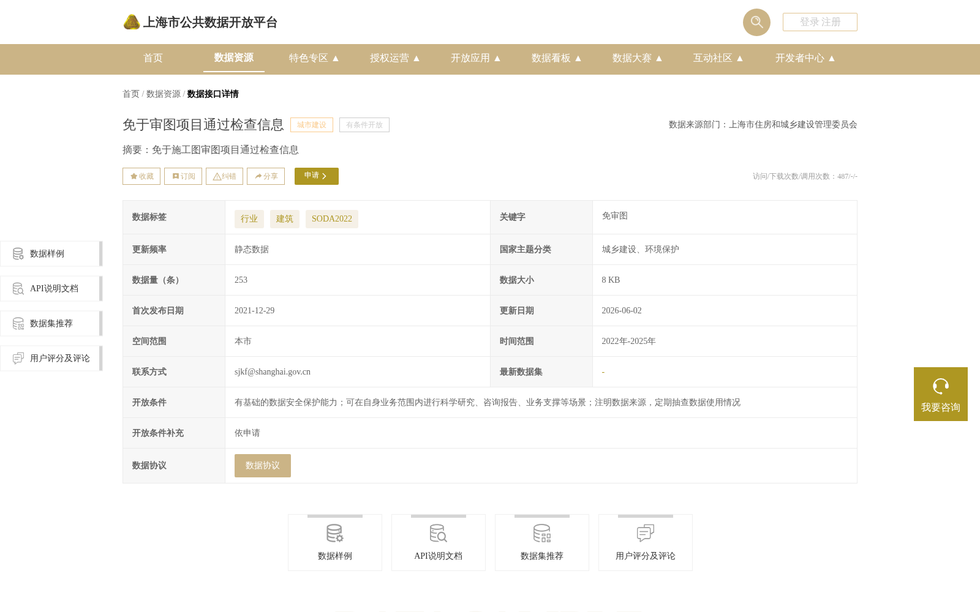Click the SODA2022 data tag

(x=332, y=219)
